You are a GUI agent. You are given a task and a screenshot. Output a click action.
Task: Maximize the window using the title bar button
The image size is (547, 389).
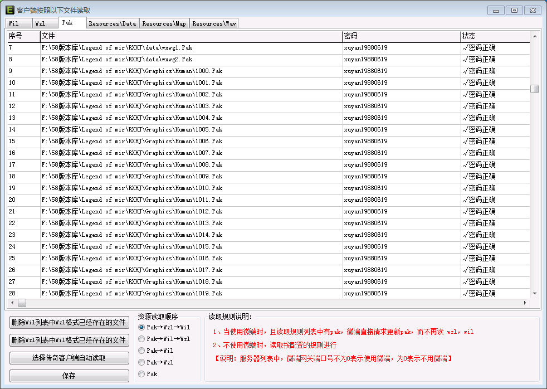click(x=514, y=10)
